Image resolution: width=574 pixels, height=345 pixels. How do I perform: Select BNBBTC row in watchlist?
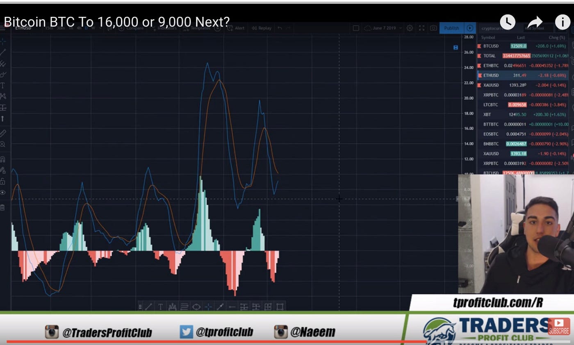click(x=523, y=144)
